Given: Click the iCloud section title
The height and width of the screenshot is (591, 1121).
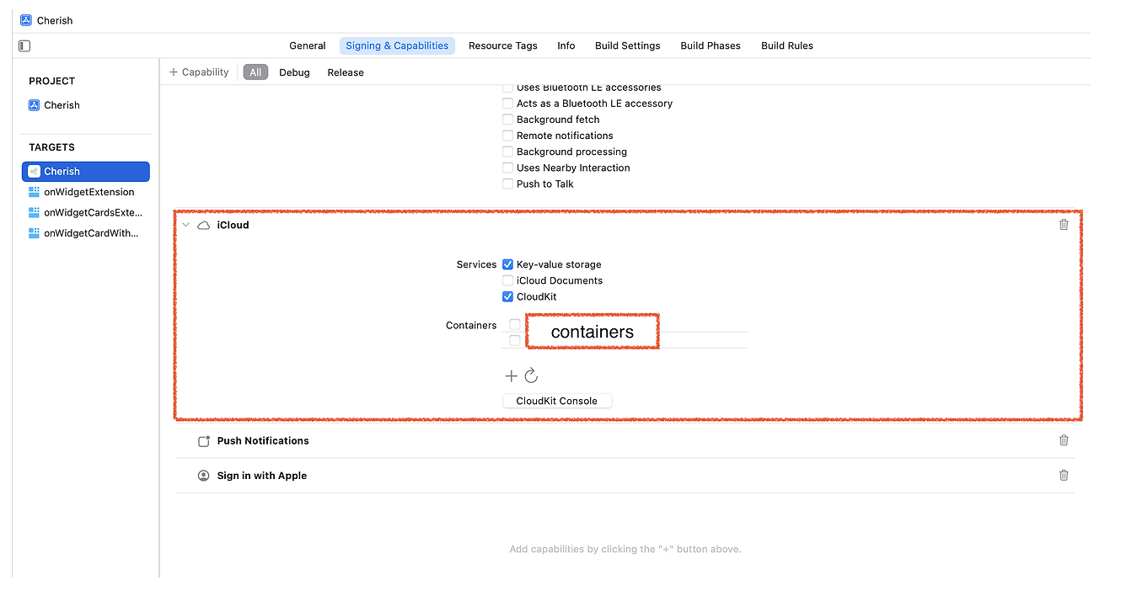Looking at the screenshot, I should click(x=233, y=225).
